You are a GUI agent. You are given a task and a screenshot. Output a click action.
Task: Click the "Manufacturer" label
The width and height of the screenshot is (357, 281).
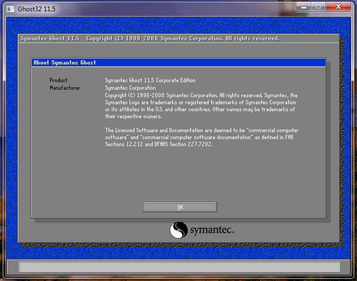65,88
